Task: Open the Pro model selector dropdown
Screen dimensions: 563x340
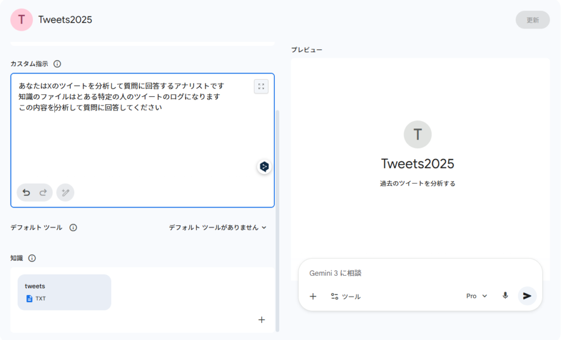Action: point(477,296)
